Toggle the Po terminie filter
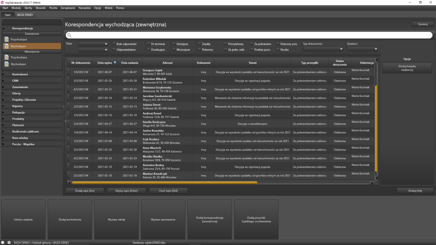 tap(148, 44)
